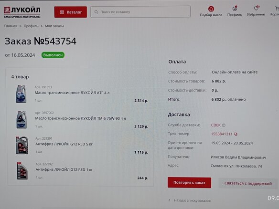Click the price 3 129 р.
279x209 pixels.
click(x=141, y=126)
